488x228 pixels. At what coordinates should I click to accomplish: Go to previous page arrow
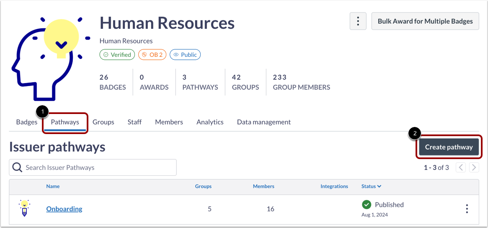[x=461, y=168]
